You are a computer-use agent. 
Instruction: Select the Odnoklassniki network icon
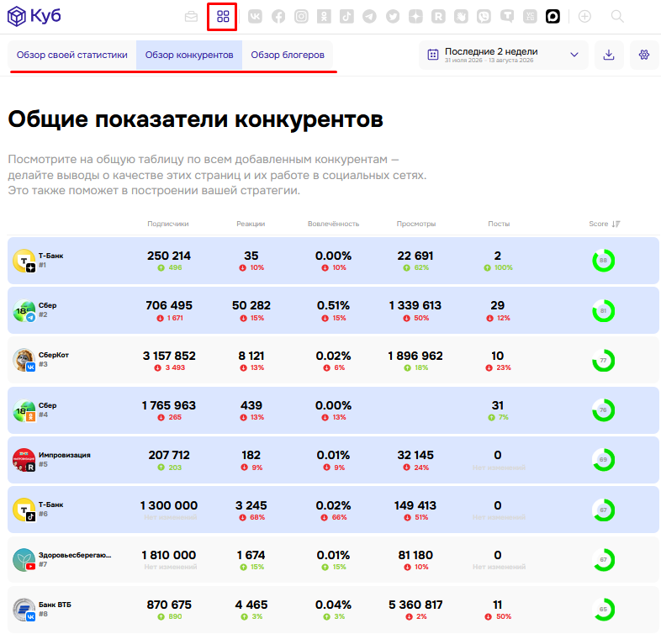(324, 17)
